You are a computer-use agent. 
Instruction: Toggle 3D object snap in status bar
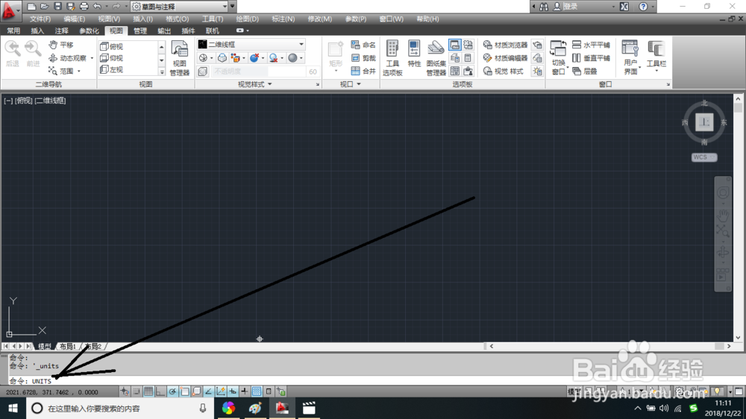196,391
